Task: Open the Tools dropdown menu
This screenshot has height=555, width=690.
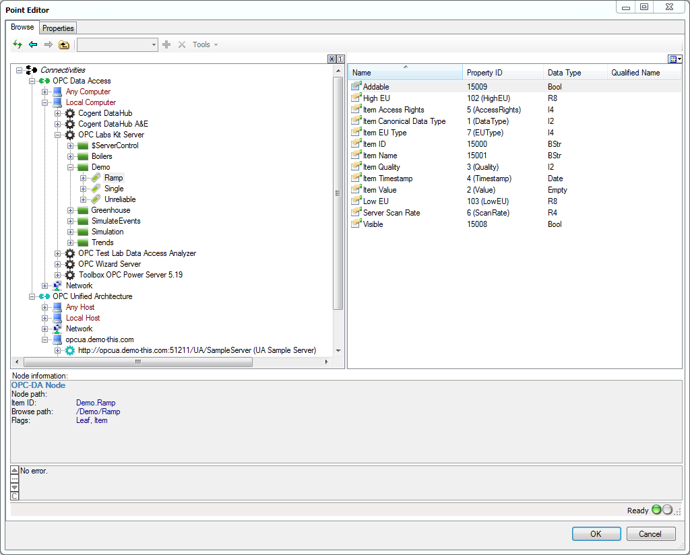Action: click(205, 44)
